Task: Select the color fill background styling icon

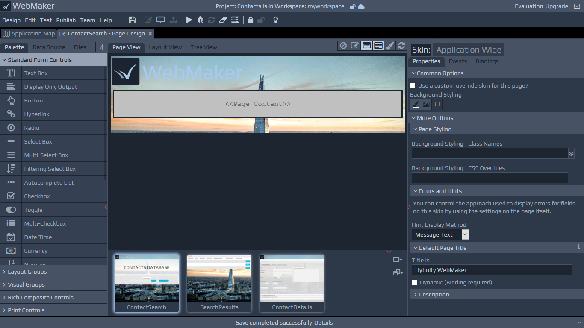Action: coord(416,104)
